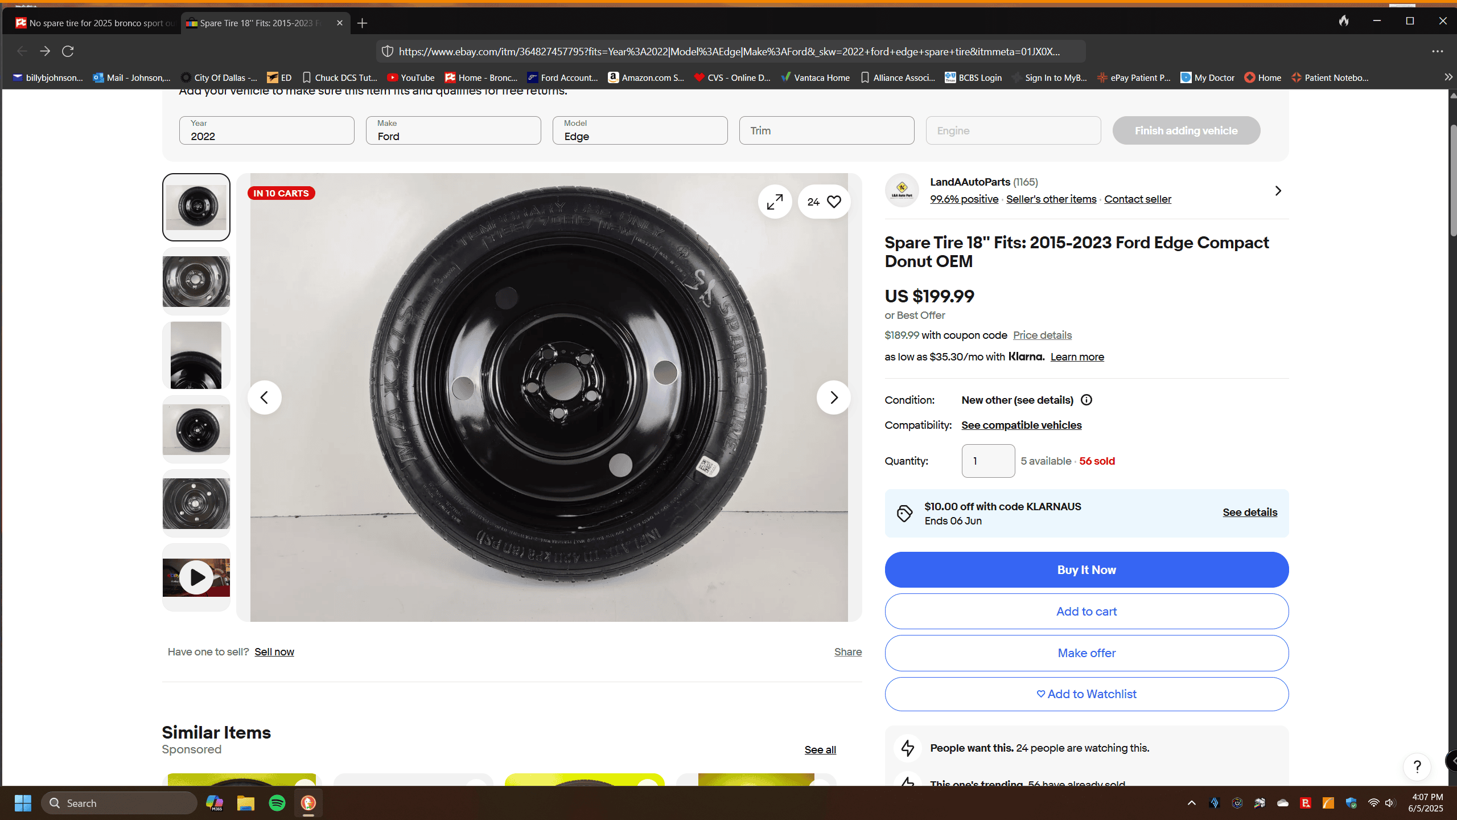
Task: Open the Engine dropdown
Action: click(x=1013, y=130)
